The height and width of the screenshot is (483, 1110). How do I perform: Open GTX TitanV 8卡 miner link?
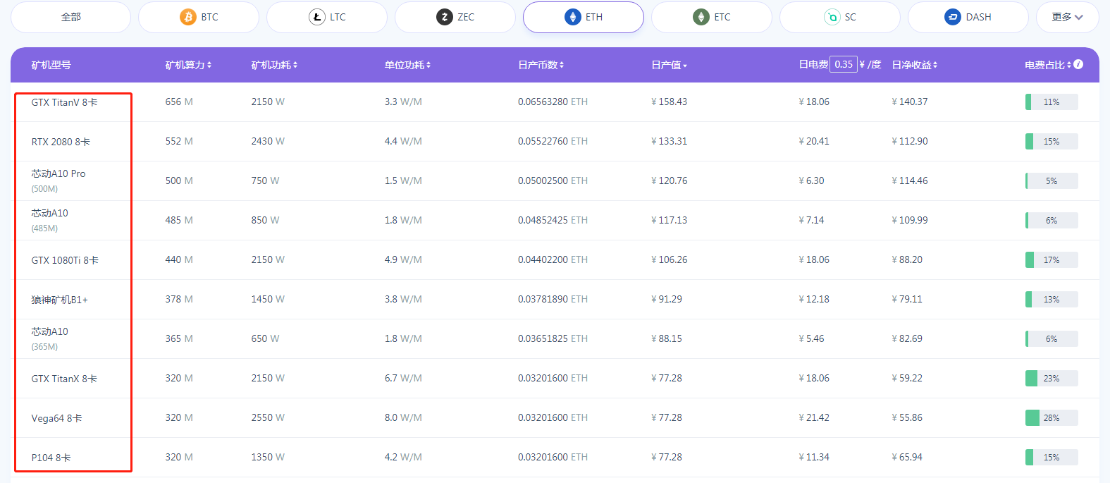64,102
